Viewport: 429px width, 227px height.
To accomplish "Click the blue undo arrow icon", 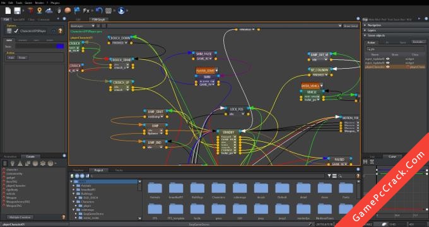I will click(99, 11).
